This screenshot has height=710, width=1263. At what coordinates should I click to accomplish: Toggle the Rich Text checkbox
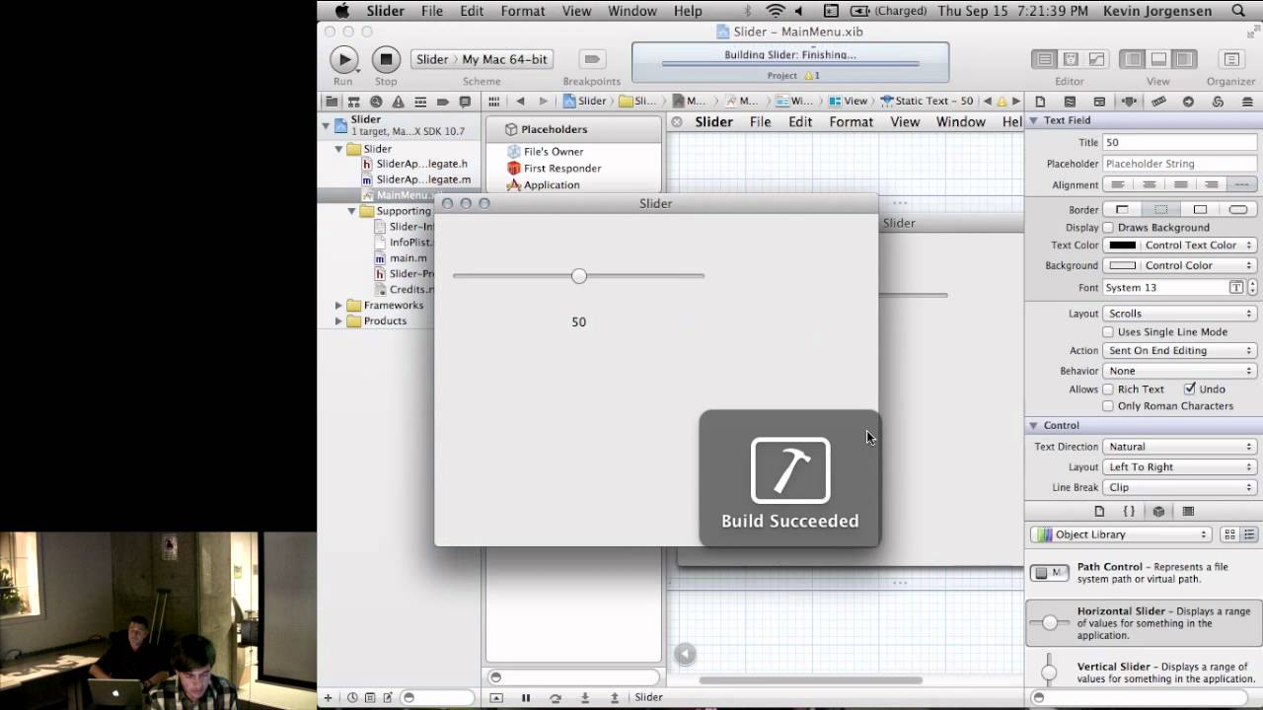pyautogui.click(x=1108, y=390)
